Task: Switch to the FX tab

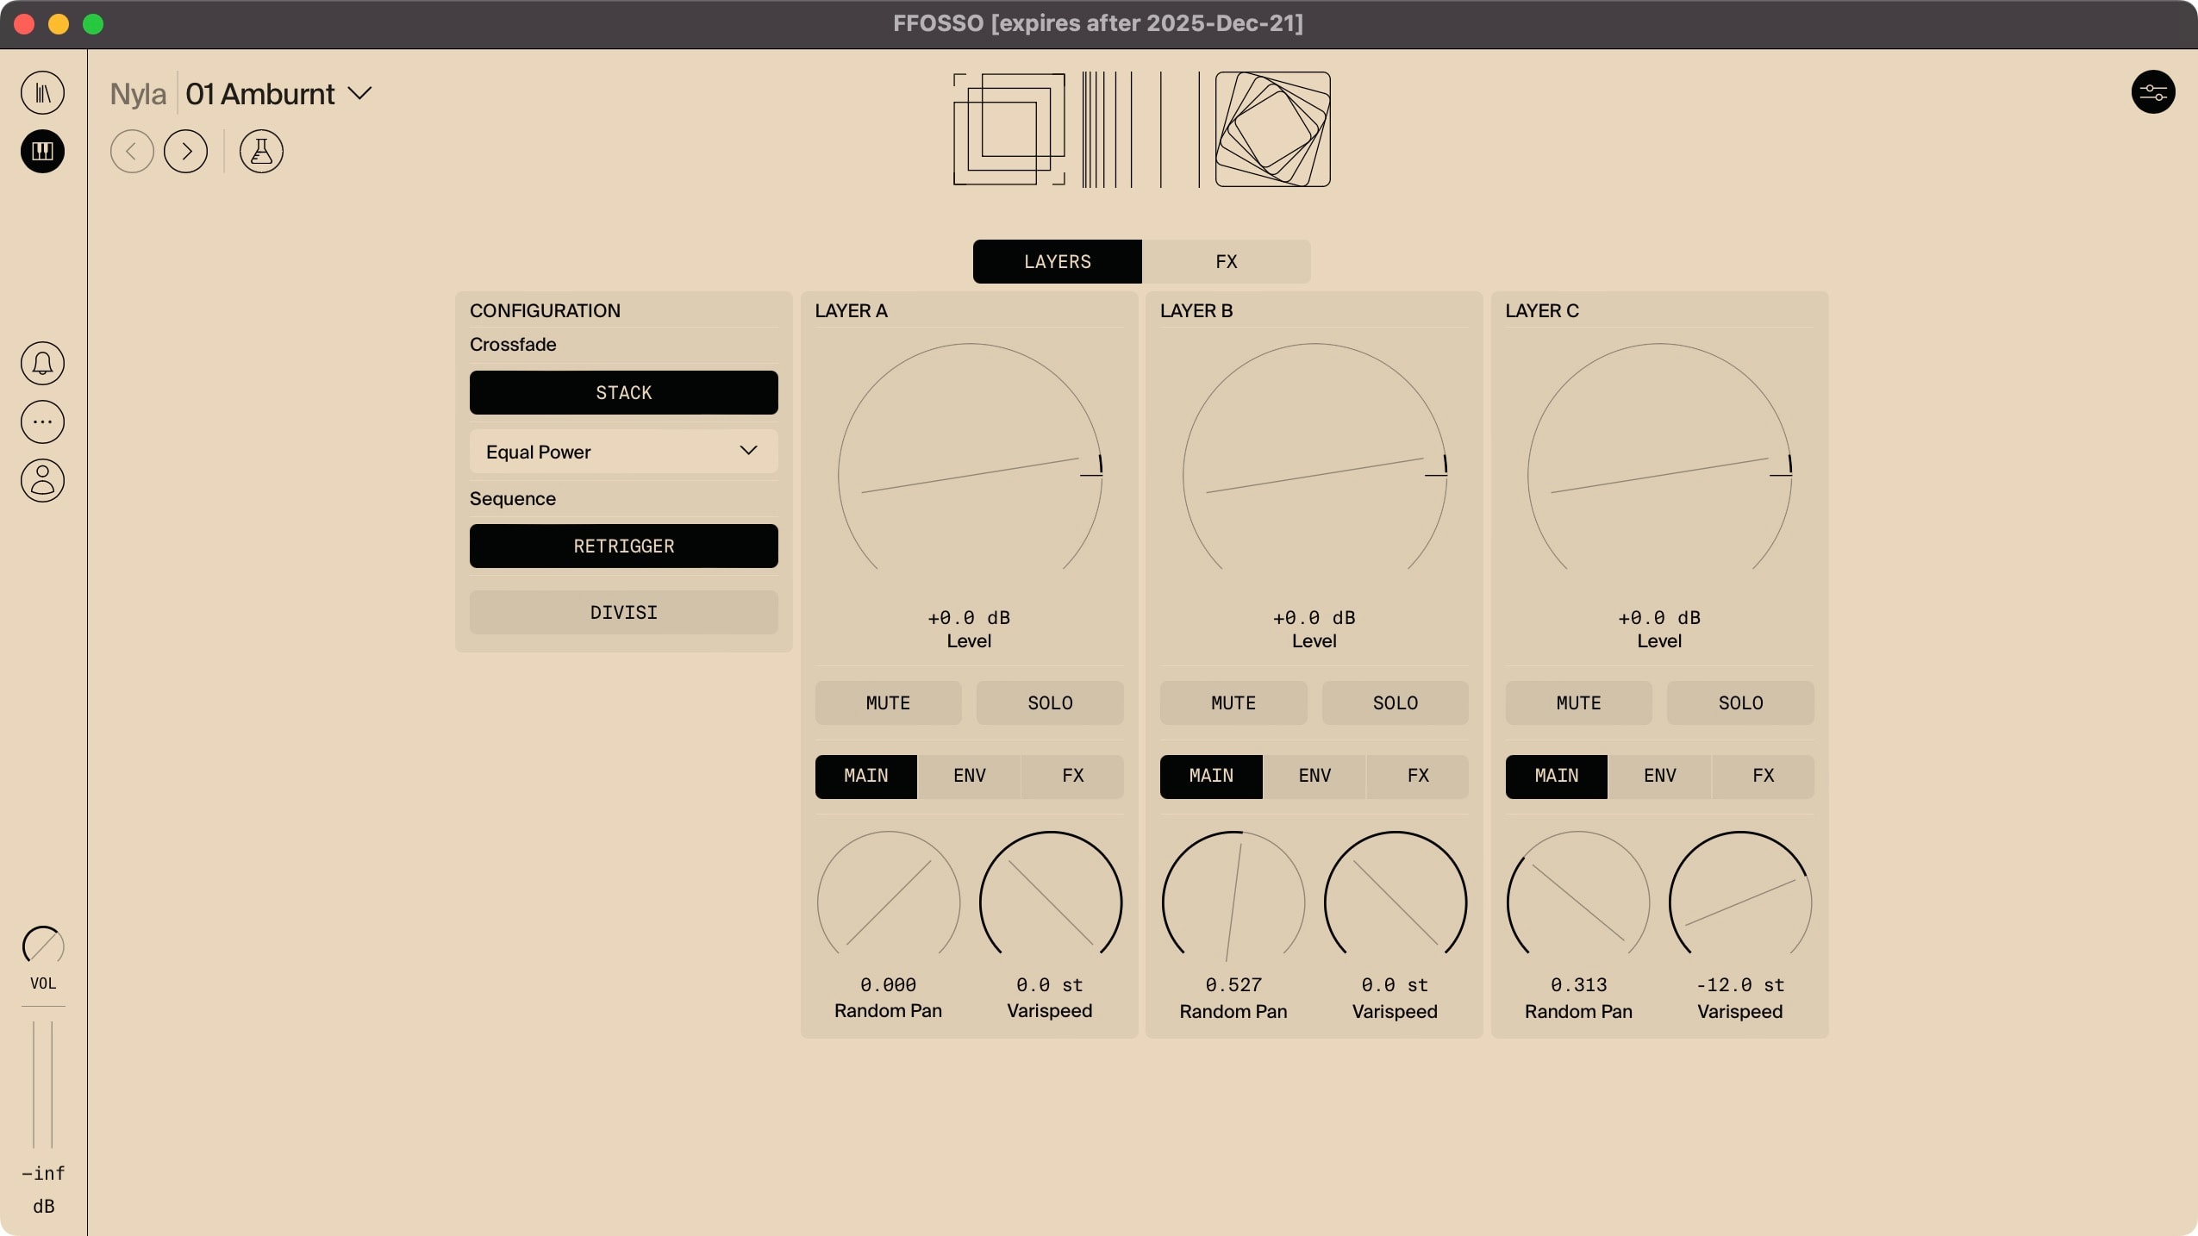Action: pos(1227,261)
